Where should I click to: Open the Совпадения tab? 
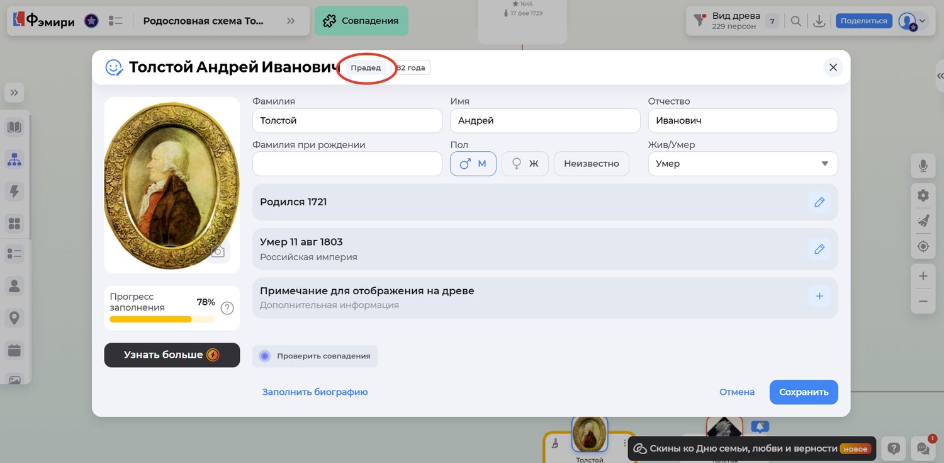coord(361,21)
